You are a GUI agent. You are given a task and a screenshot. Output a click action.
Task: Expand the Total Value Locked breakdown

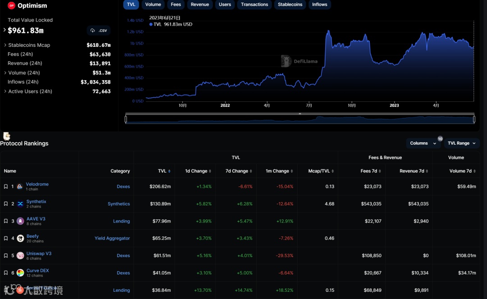pos(5,30)
